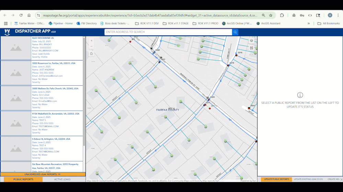Click the address search input field
Image resolution: width=343 pixels, height=192 pixels.
tap(168, 32)
